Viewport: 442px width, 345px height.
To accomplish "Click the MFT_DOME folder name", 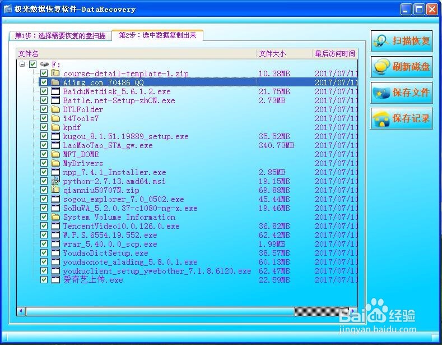I will 81,154.
